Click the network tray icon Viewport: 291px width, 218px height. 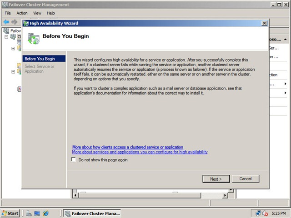[x=258, y=213]
